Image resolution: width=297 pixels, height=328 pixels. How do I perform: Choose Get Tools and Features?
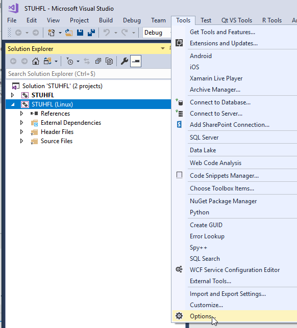click(222, 32)
